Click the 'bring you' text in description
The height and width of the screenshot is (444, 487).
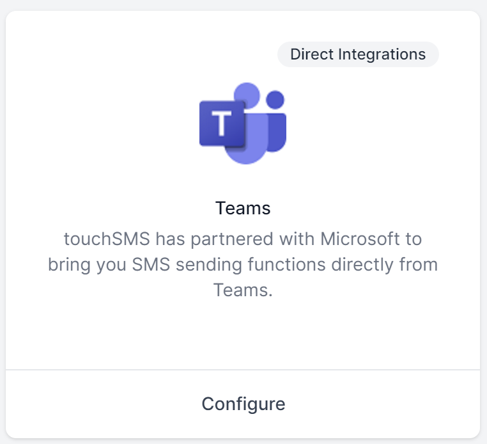point(87,265)
